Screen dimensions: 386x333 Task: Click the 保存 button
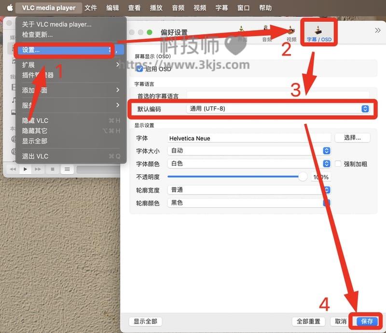pos(367,321)
